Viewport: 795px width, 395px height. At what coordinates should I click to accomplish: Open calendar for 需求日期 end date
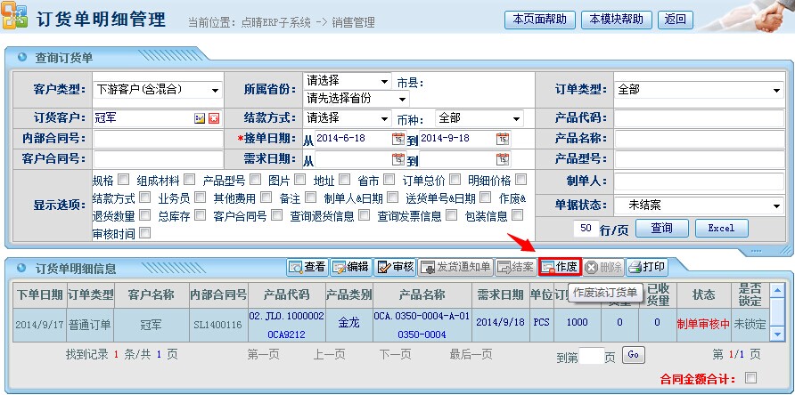[503, 160]
